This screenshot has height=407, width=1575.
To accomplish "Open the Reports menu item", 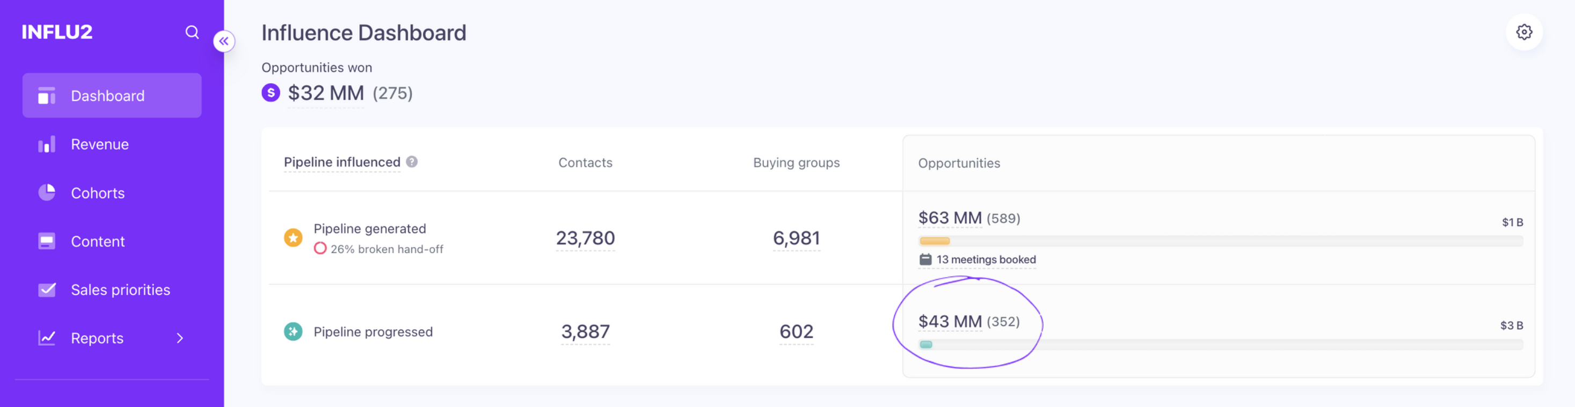I will pos(112,338).
